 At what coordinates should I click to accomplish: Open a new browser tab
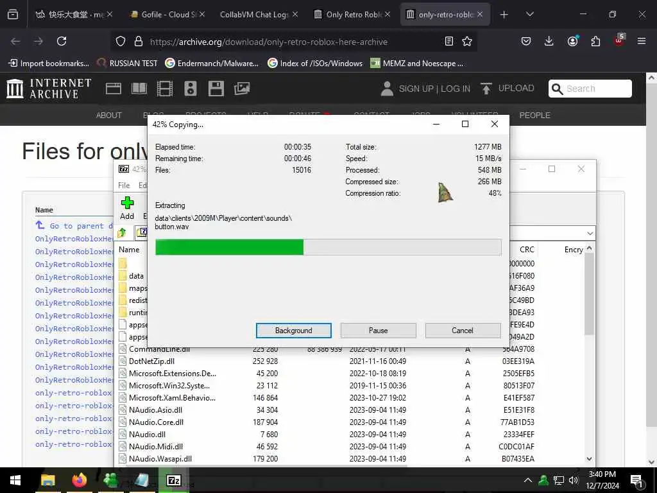click(x=504, y=14)
